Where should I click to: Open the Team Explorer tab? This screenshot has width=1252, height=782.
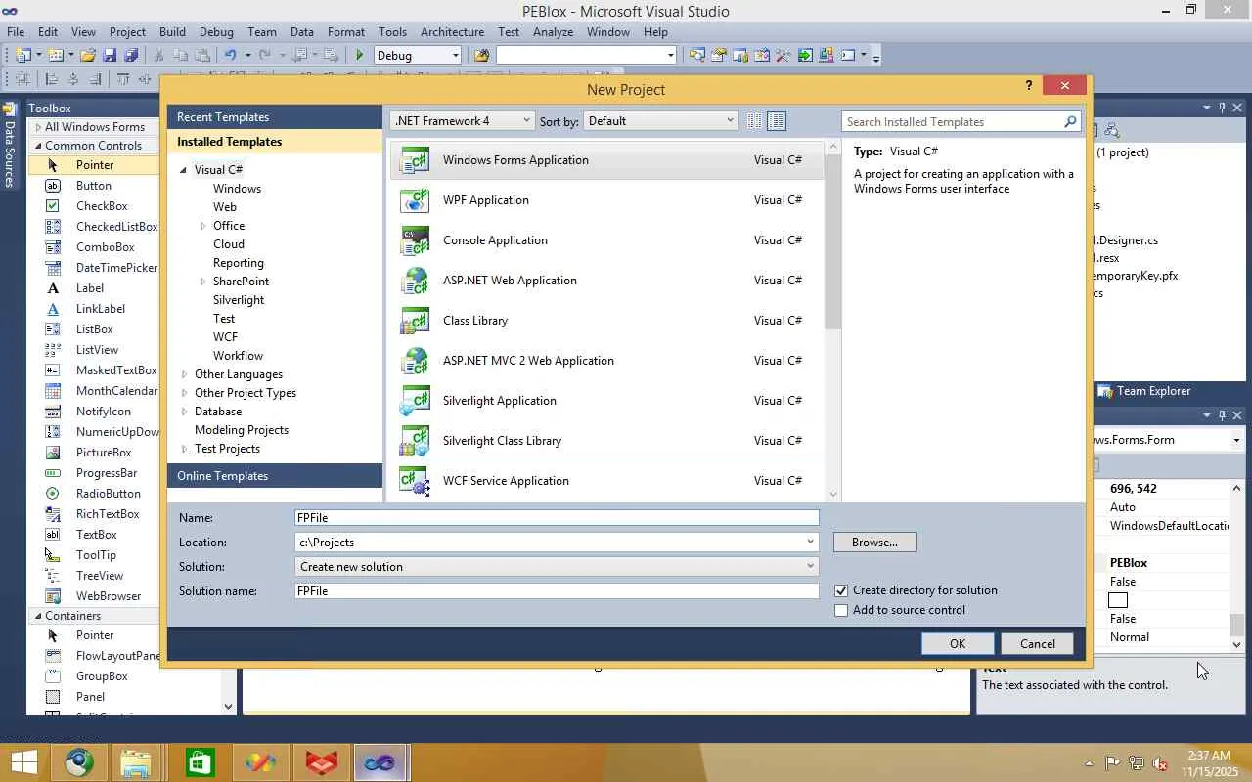click(1144, 391)
